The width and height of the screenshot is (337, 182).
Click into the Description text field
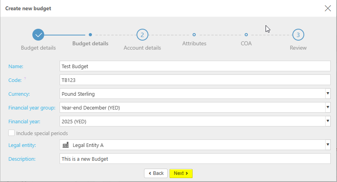tap(195, 159)
